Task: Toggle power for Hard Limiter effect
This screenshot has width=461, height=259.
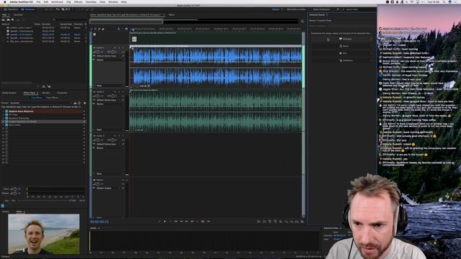Action: 6,124
